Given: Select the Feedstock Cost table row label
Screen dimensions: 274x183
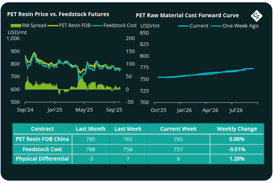Looking at the screenshot, I should point(42,149).
